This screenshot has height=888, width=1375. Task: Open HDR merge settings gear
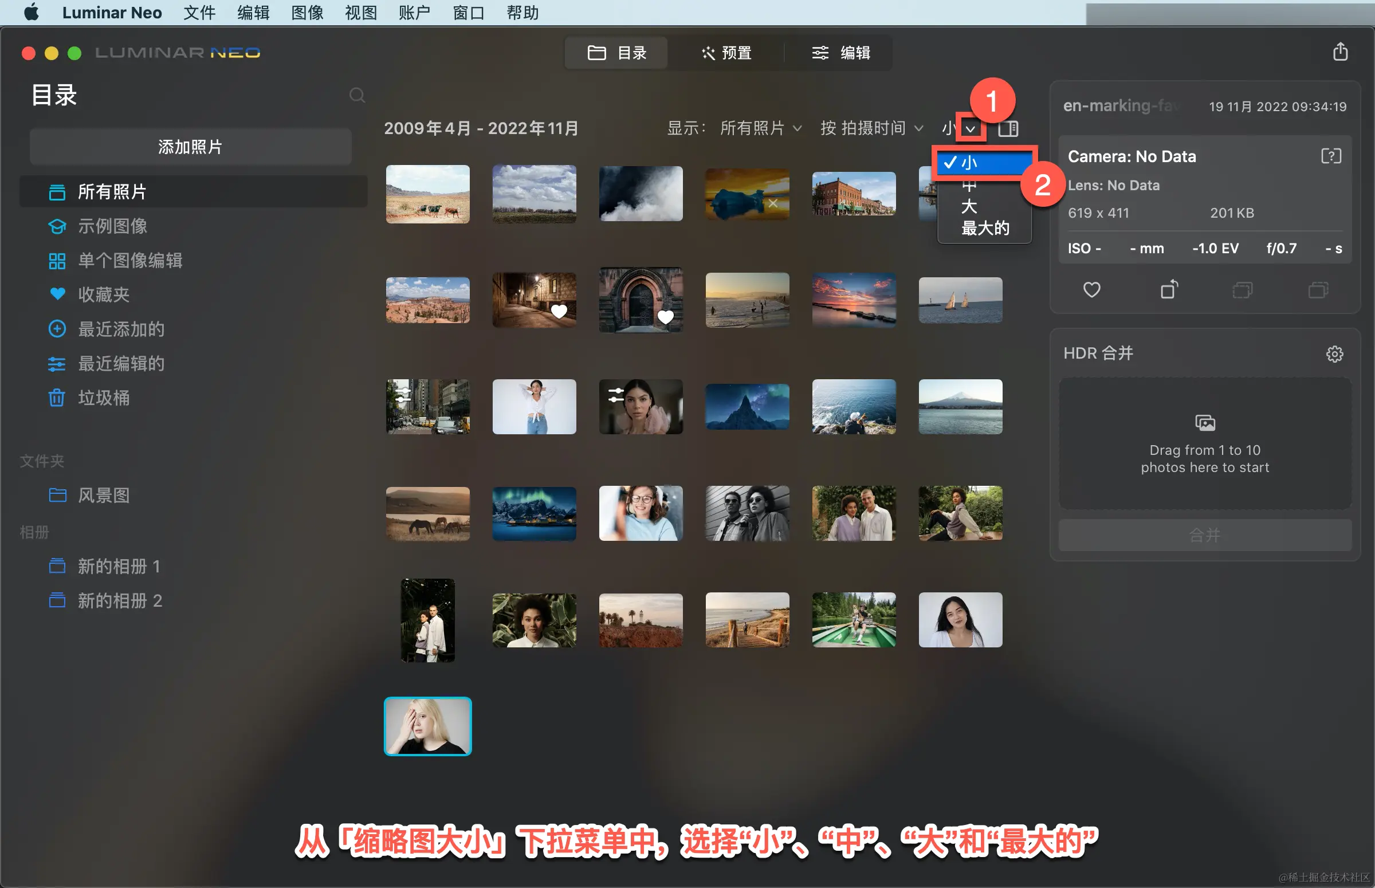point(1334,353)
